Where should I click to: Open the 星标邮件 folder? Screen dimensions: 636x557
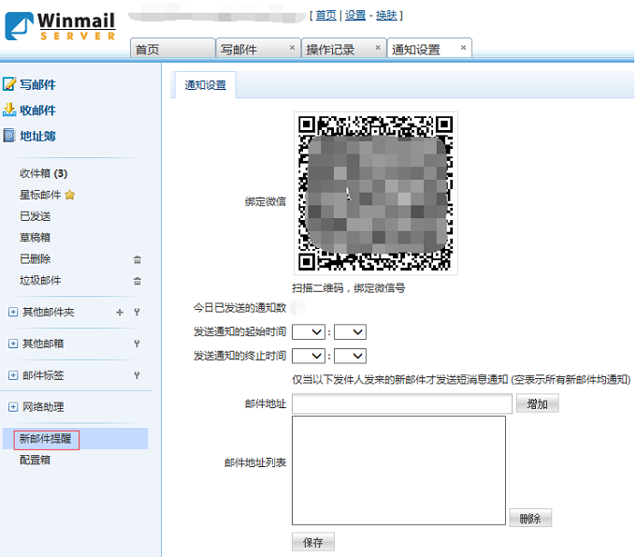[x=40, y=195]
